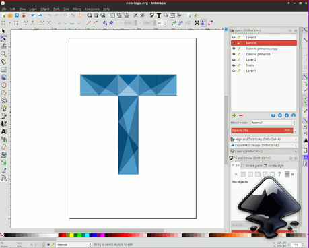Lock the Layer 3 padlock

[239, 38]
